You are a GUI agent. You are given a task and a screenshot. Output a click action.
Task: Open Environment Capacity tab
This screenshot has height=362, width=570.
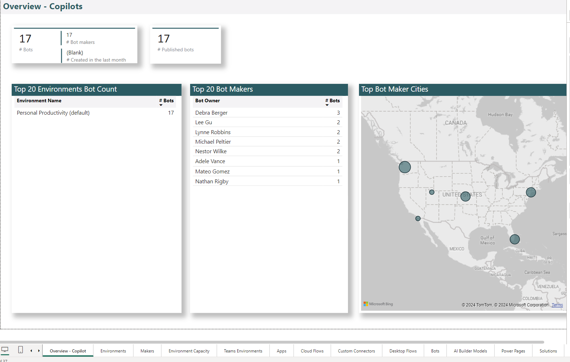(x=189, y=351)
